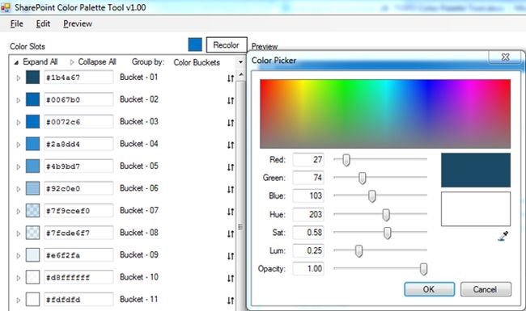The height and width of the screenshot is (311, 526).
Task: Click the Lum value field
Action: tap(308, 250)
